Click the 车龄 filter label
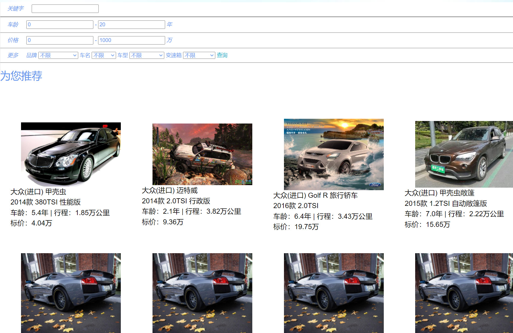Screen dimensions: 513x333 point(13,25)
